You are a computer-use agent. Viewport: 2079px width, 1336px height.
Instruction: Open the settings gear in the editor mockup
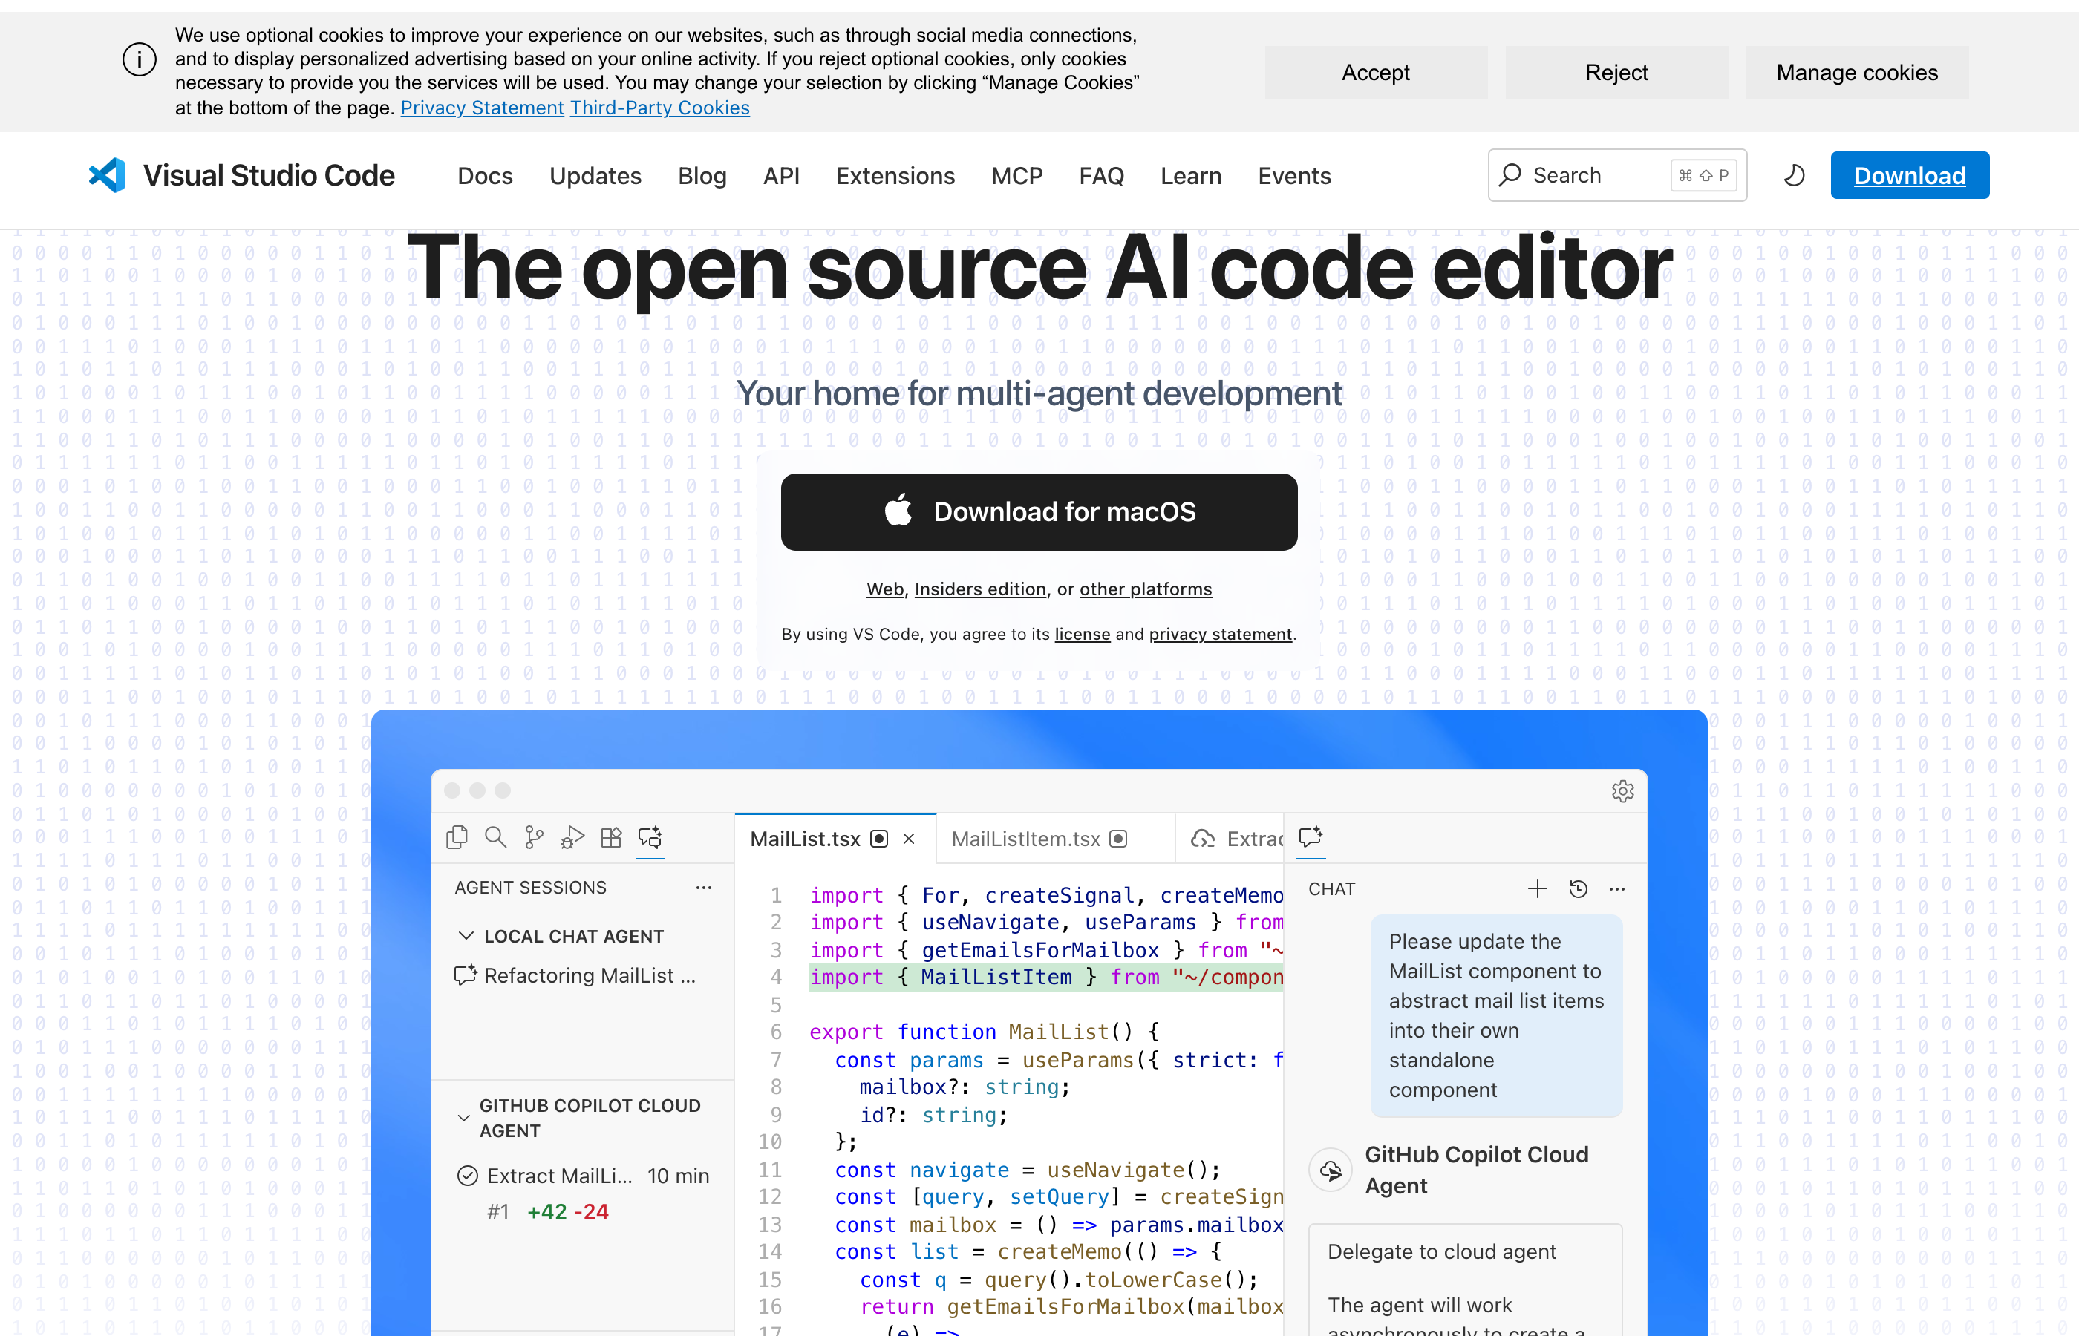[x=1623, y=791]
